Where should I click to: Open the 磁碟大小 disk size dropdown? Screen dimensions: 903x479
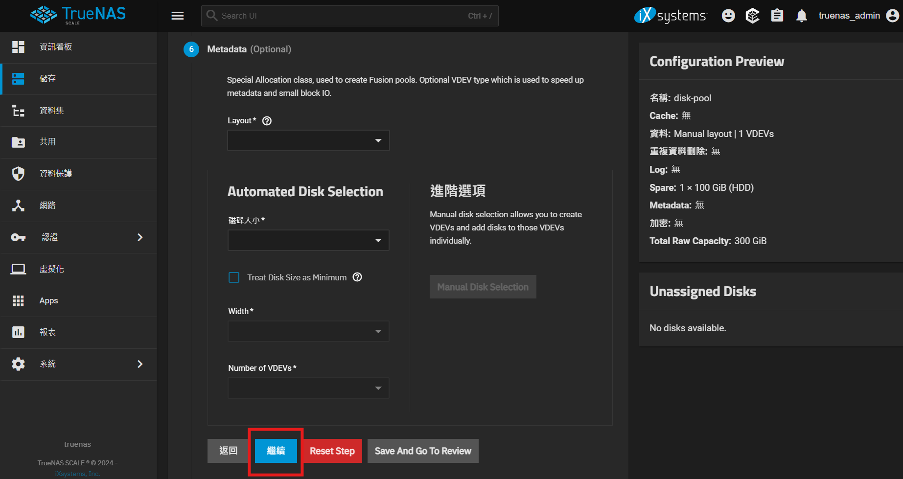308,240
